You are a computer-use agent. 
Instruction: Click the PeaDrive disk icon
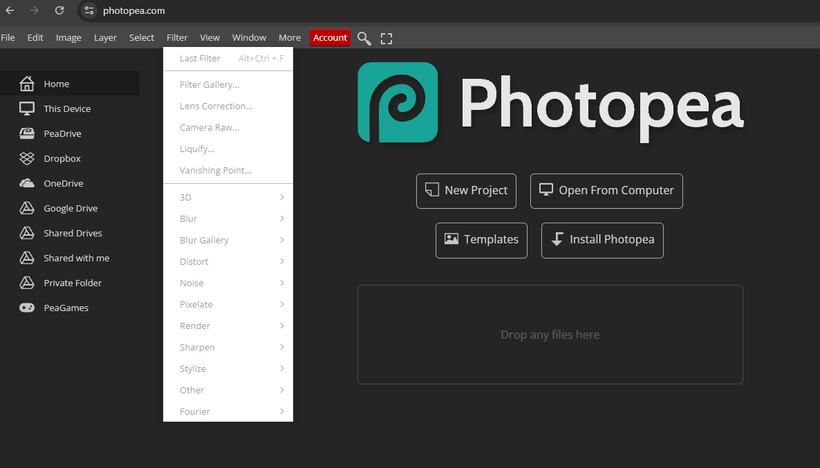pyautogui.click(x=27, y=133)
